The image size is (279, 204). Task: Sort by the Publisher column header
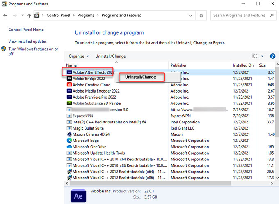[x=178, y=65]
